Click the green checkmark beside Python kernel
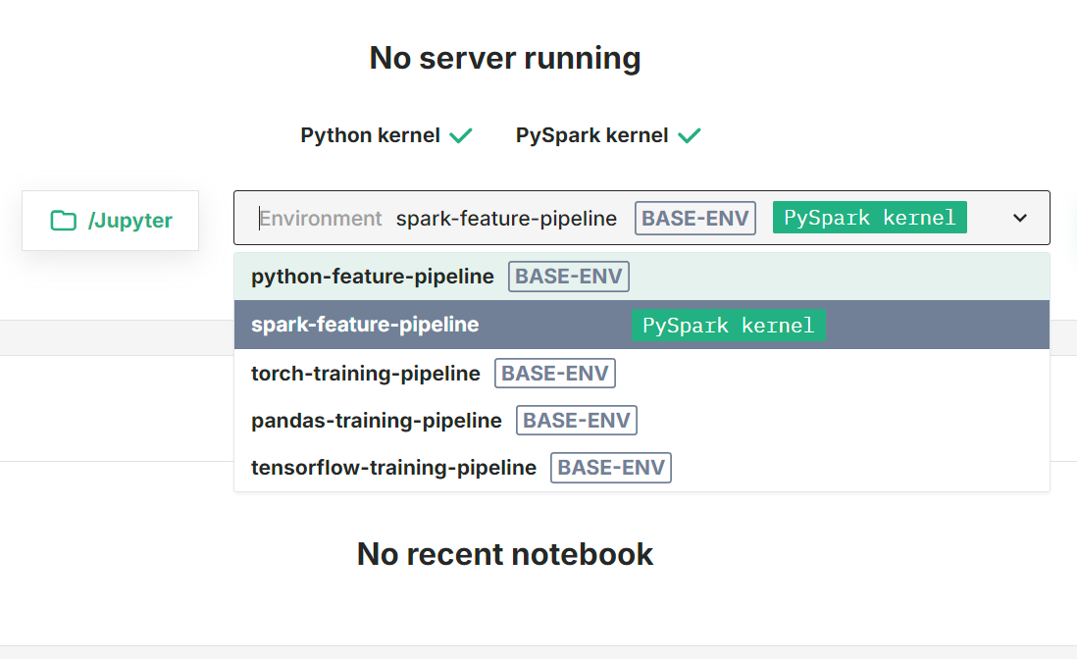This screenshot has height=659, width=1077. click(x=461, y=133)
